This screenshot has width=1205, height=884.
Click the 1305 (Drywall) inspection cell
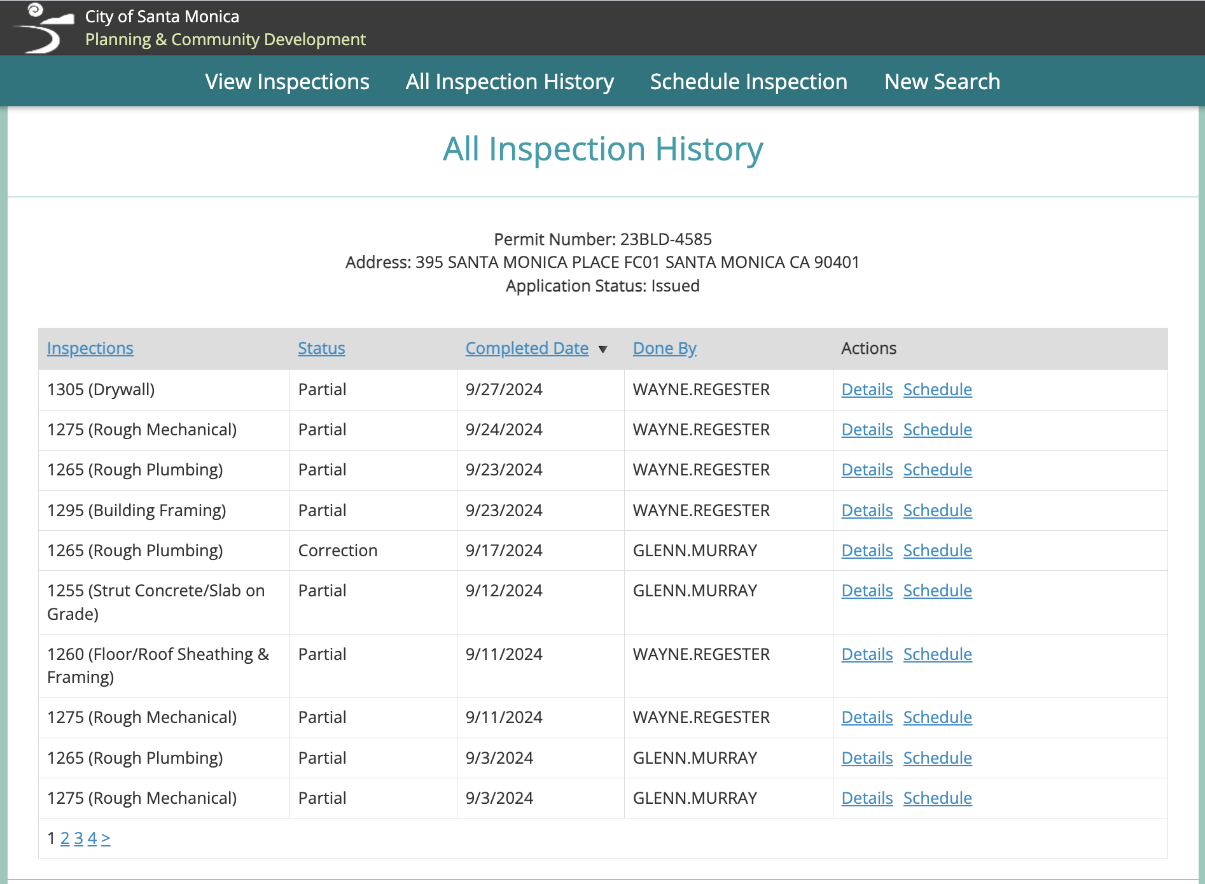164,389
